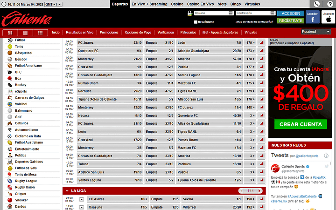Open Dardos in the sports sidebar
This screenshot has height=210, width=336.
click(x=32, y=207)
